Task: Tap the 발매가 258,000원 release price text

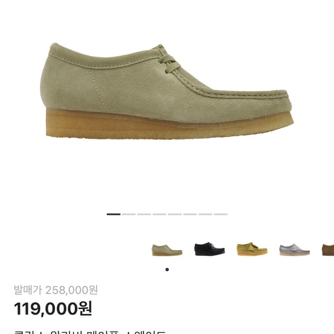Action: [56, 290]
